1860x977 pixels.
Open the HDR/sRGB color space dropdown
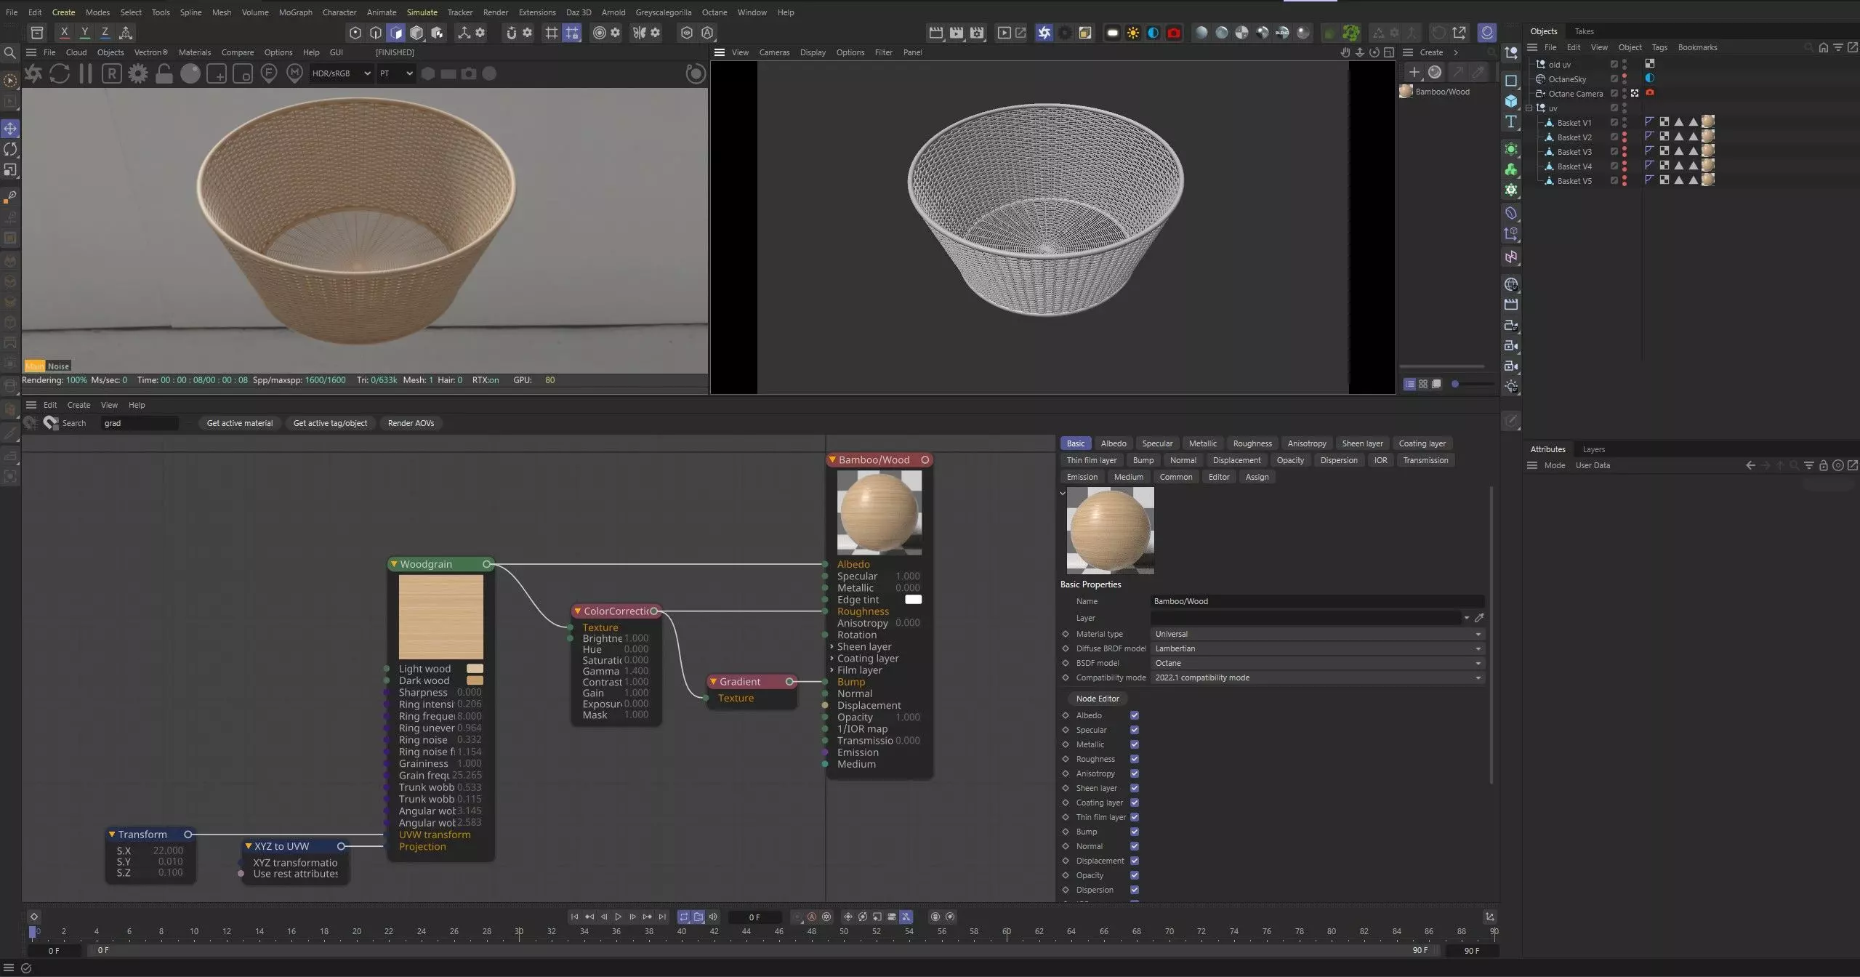pos(341,73)
